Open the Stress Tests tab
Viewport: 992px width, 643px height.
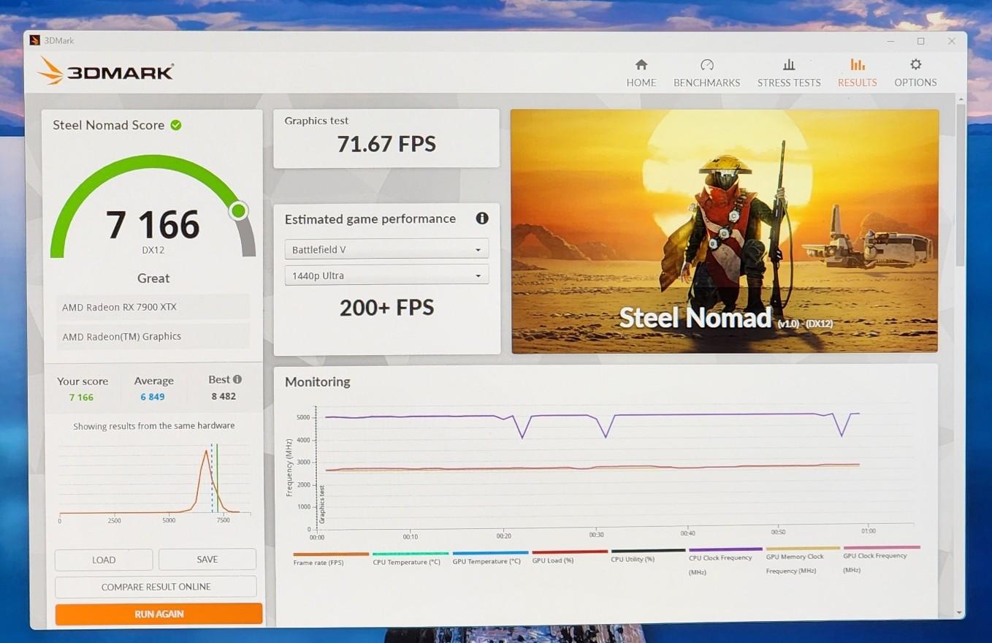pos(789,73)
